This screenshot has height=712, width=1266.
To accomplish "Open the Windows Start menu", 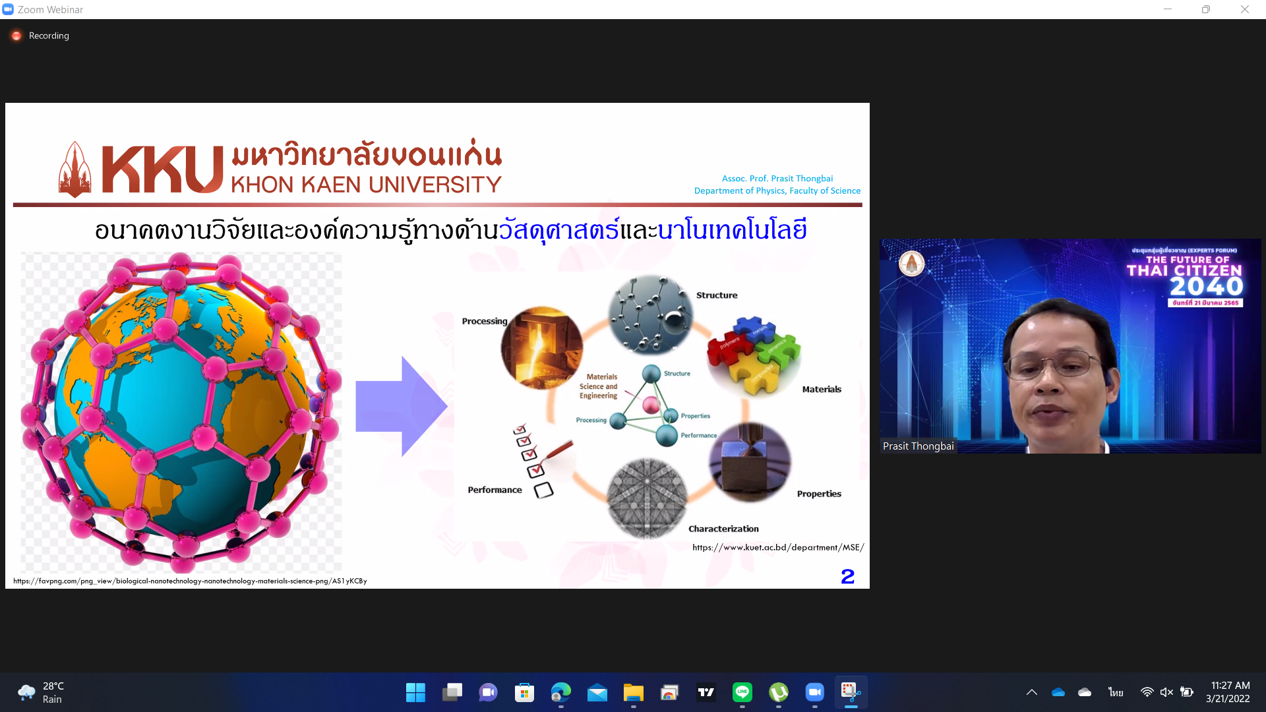I will click(x=416, y=692).
